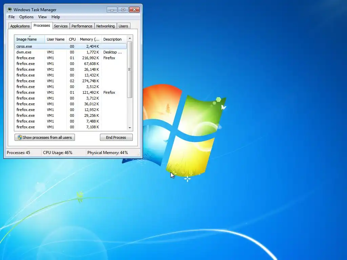Screen dimensions: 347x260
Task: Go to the Networking tab
Action: pos(106,26)
